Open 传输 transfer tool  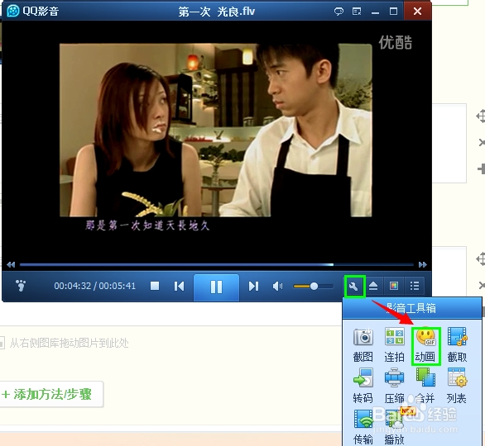coord(363,427)
